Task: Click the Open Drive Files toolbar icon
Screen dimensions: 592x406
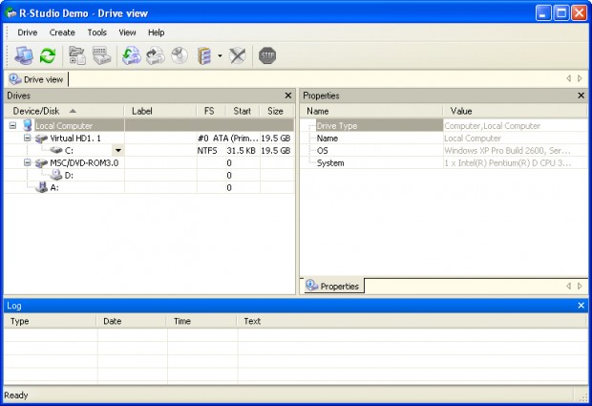Action: (x=77, y=56)
